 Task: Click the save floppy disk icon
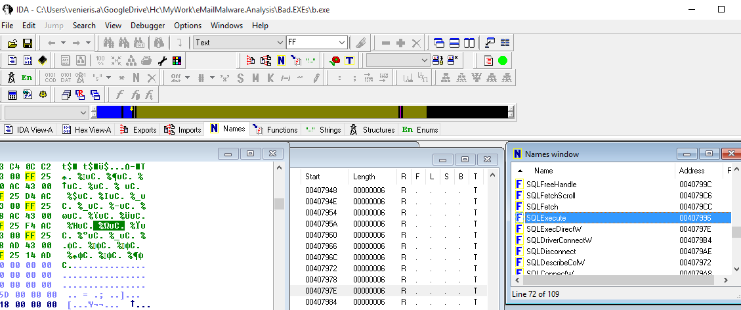coord(28,43)
